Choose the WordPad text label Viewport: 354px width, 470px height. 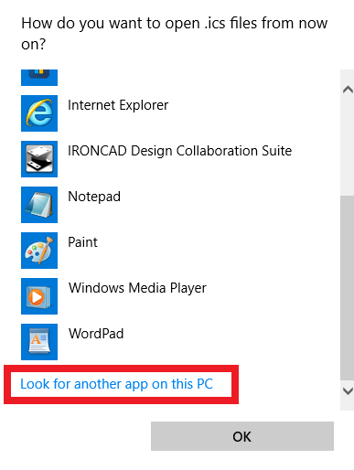(96, 334)
